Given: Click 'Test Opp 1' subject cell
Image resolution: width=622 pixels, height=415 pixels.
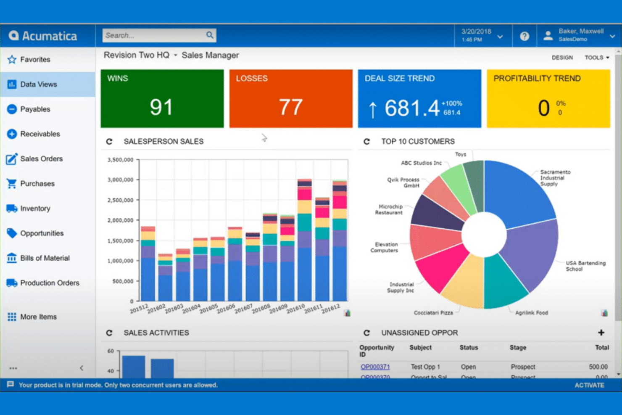Looking at the screenshot, I should [x=425, y=367].
